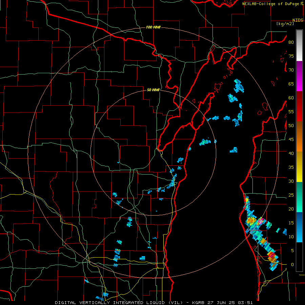Select the 20 value on the color scale
This screenshot has width=305, height=305.
[291, 209]
